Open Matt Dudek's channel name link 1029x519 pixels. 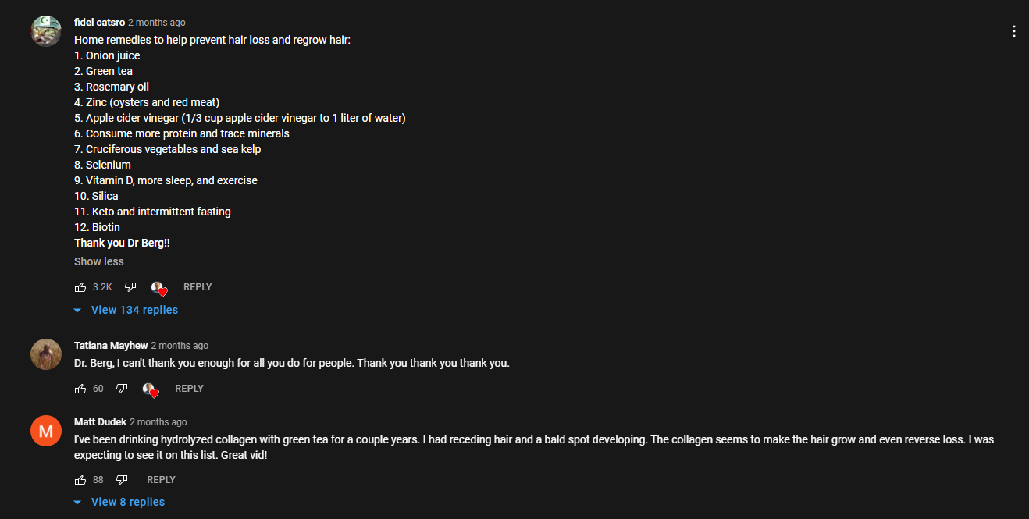pyautogui.click(x=100, y=422)
